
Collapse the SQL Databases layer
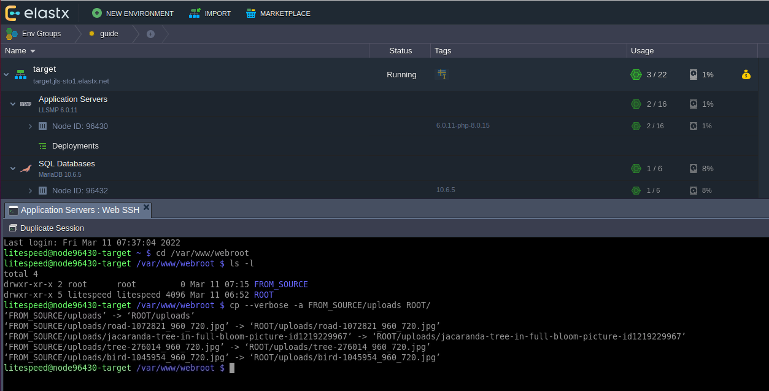(x=13, y=169)
